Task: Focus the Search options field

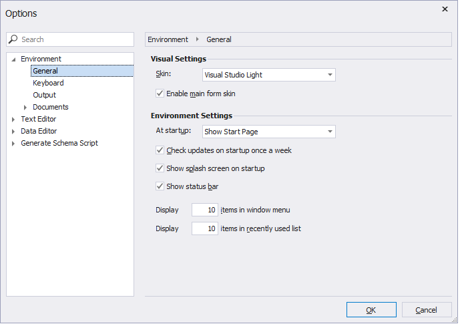Action: [x=70, y=39]
